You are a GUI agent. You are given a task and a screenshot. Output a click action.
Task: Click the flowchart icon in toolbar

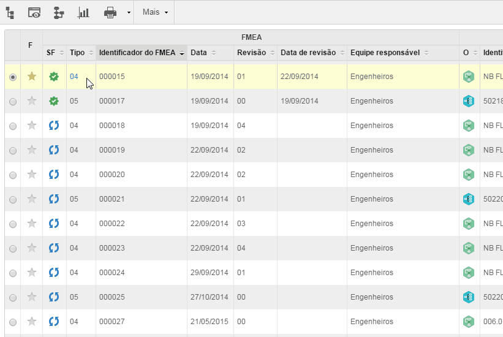point(59,12)
